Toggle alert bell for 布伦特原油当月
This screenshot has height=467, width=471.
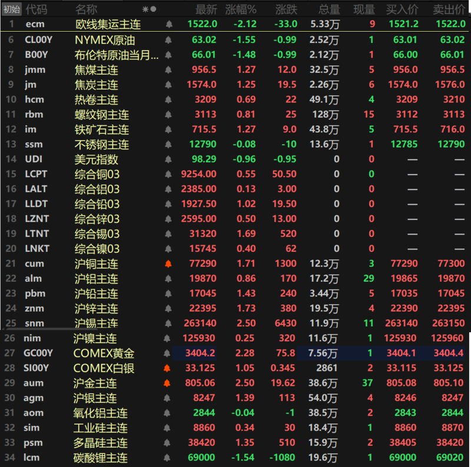tap(168, 55)
